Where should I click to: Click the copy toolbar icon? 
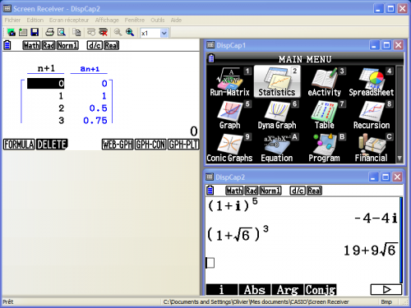[76, 32]
